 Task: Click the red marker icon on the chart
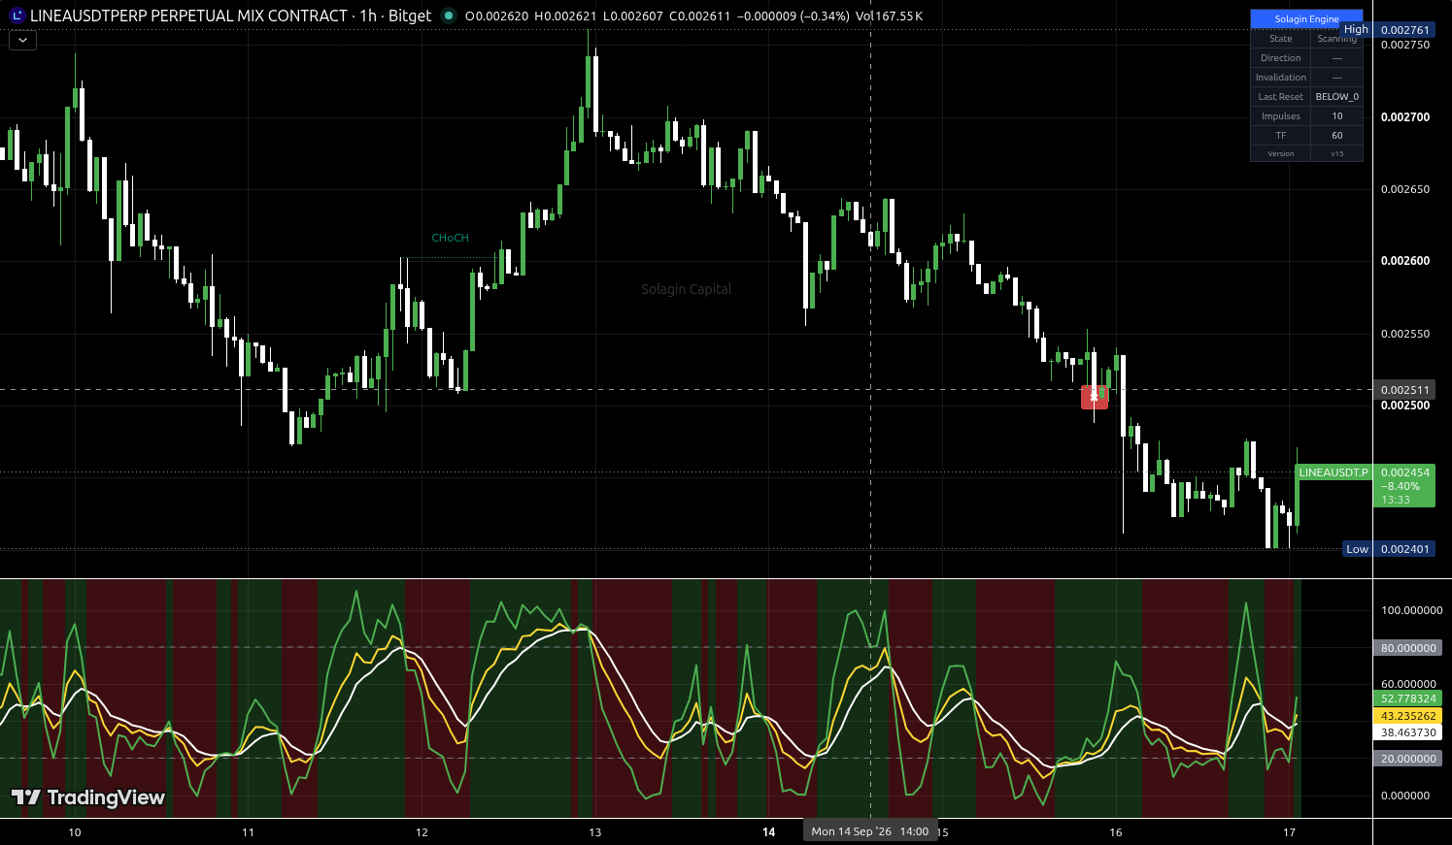coord(1095,397)
